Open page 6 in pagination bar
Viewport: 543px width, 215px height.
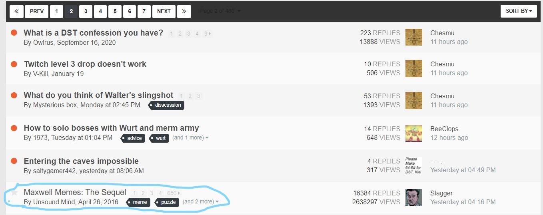pyautogui.click(x=130, y=11)
